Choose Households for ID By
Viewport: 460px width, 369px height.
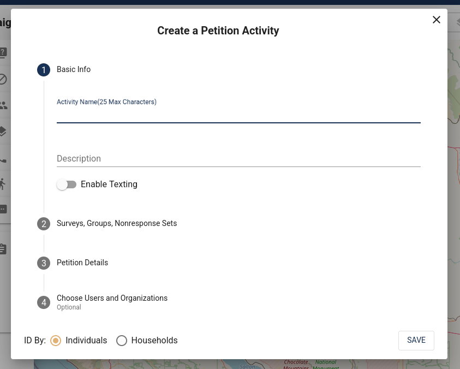click(x=122, y=340)
